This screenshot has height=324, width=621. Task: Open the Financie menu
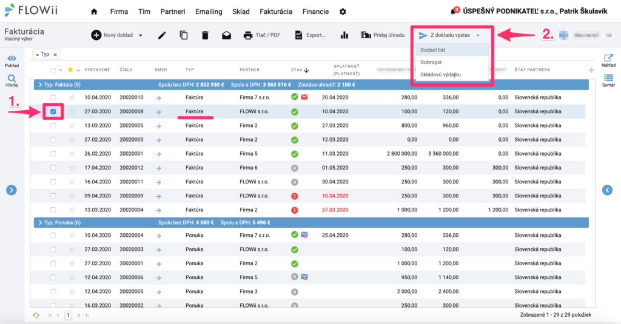tap(315, 12)
